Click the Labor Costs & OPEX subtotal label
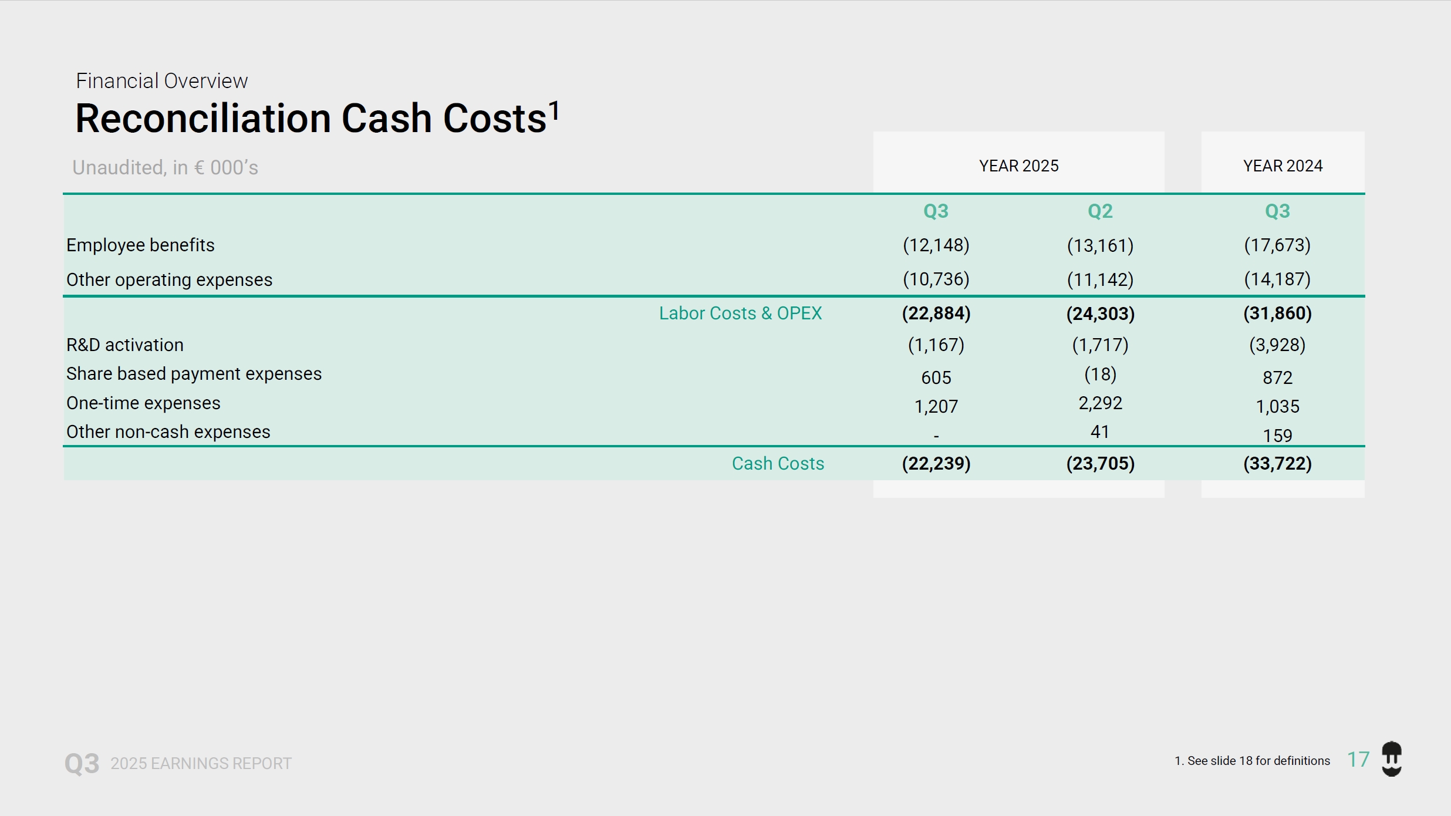The image size is (1451, 816). coord(740,313)
